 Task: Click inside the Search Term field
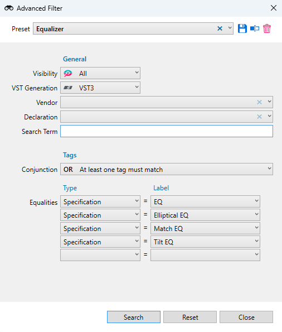click(167, 131)
